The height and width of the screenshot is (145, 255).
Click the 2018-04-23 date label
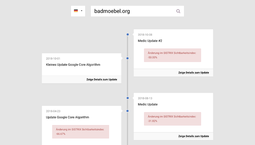click(53, 111)
